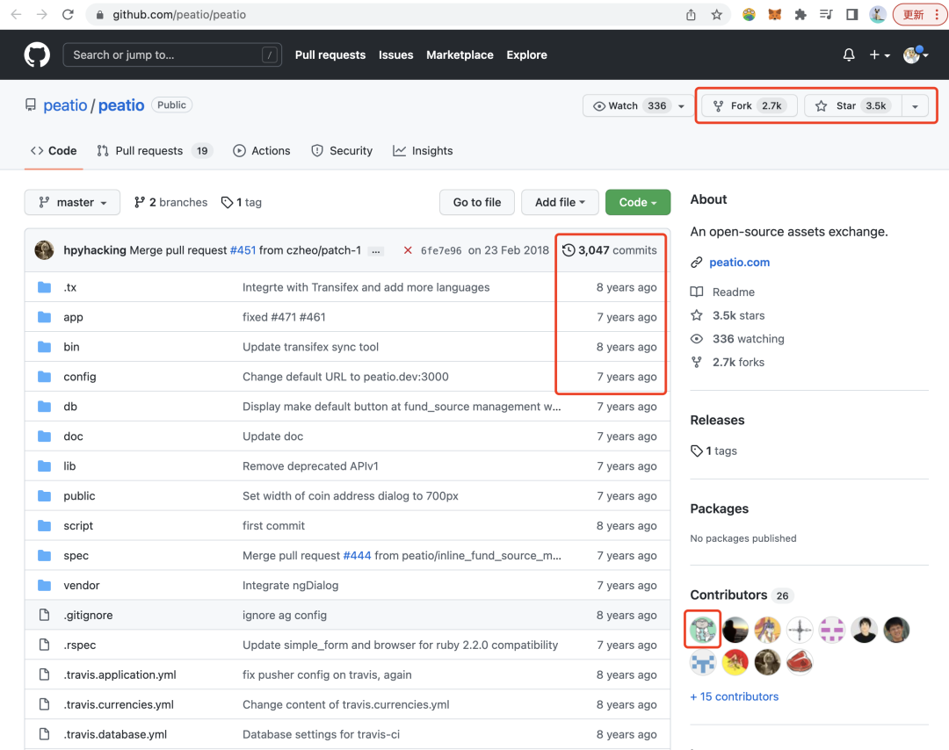Fork the repository with the Fork button
Viewport: 949px width, 750px height.
tap(750, 106)
